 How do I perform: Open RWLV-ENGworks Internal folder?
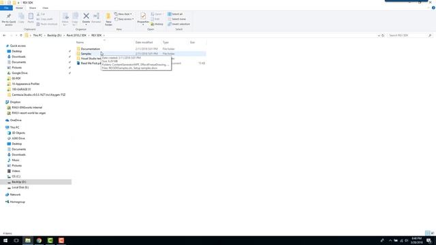click(x=27, y=108)
